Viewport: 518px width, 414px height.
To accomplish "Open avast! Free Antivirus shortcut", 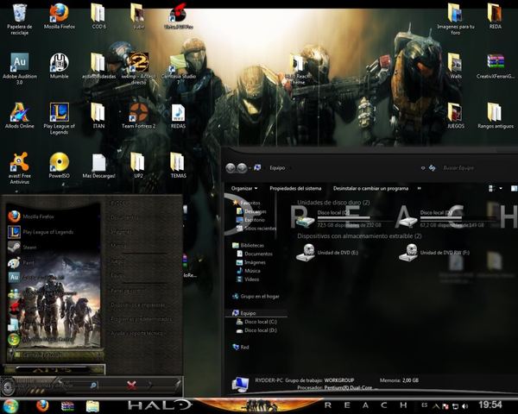I will point(20,168).
